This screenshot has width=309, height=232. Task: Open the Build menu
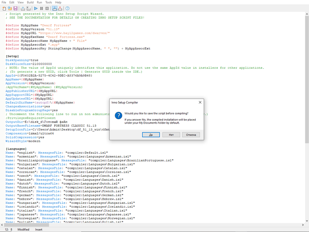(x=30, y=2)
